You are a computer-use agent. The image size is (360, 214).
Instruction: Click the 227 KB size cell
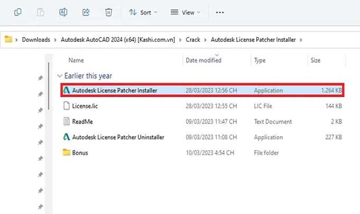coord(334,137)
